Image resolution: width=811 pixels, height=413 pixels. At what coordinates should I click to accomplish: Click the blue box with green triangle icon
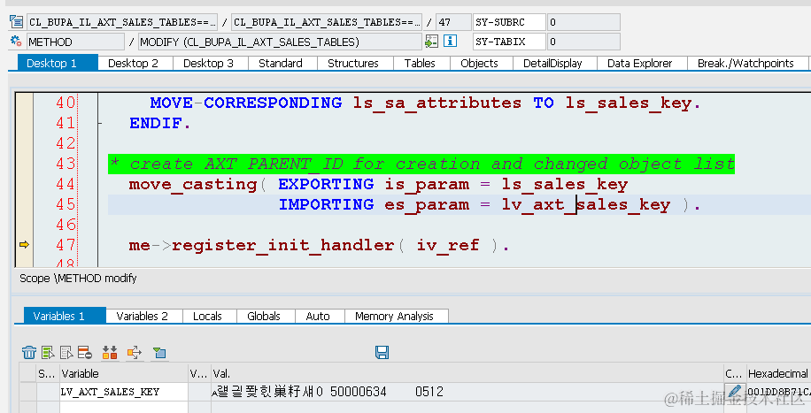pos(159,353)
